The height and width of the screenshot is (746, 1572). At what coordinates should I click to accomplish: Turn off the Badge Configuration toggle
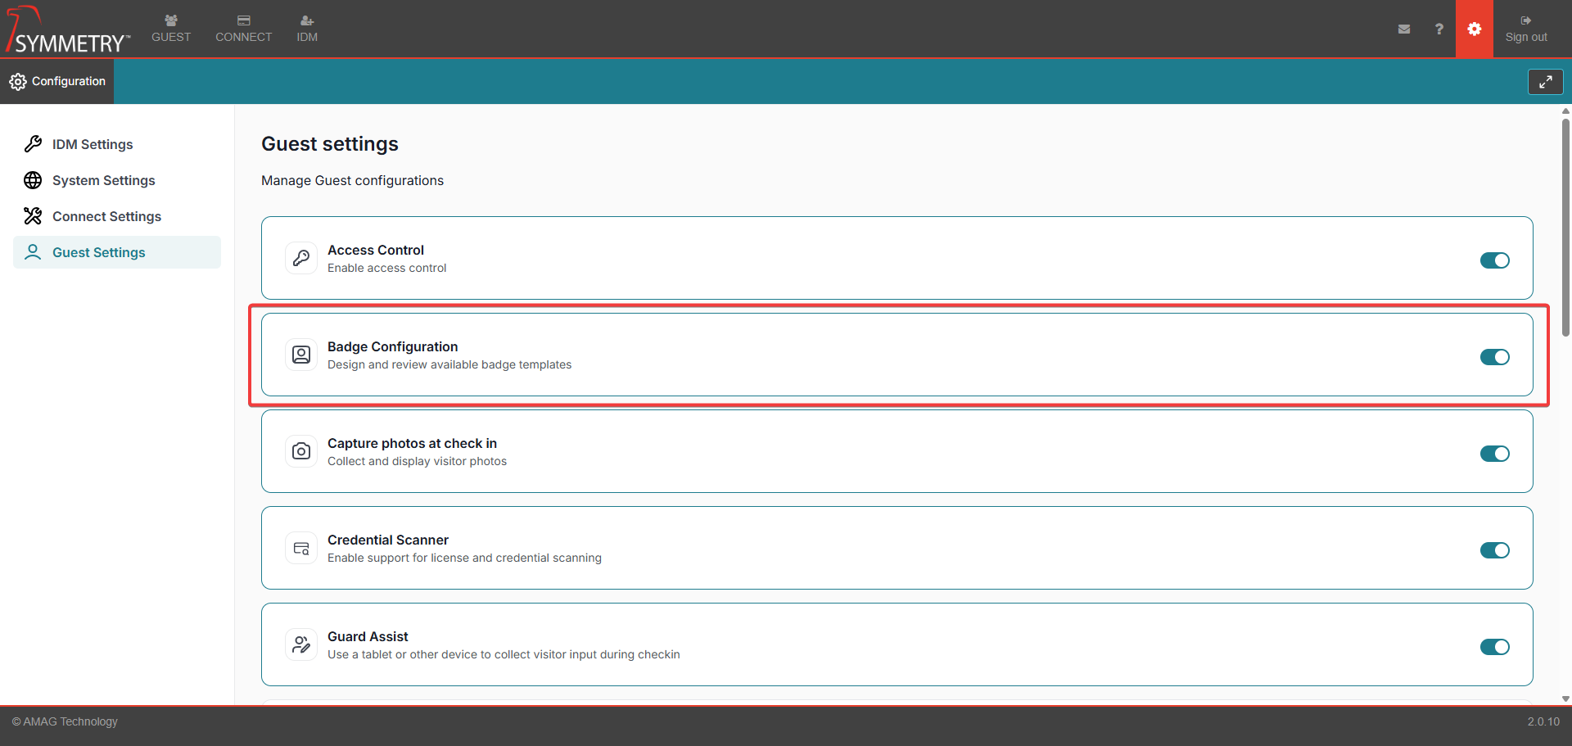click(1494, 357)
